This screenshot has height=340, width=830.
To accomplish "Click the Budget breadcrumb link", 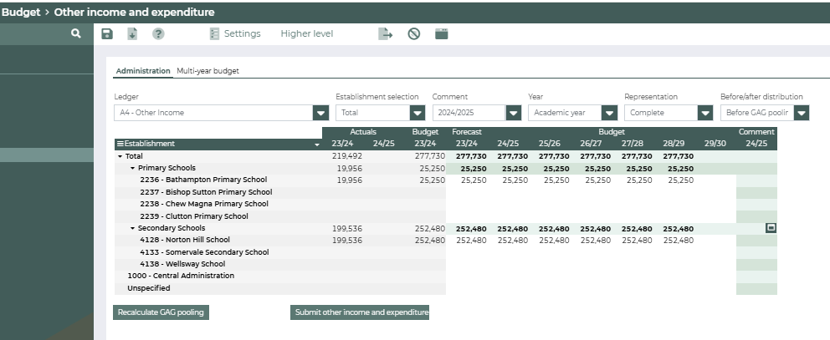I will [21, 13].
